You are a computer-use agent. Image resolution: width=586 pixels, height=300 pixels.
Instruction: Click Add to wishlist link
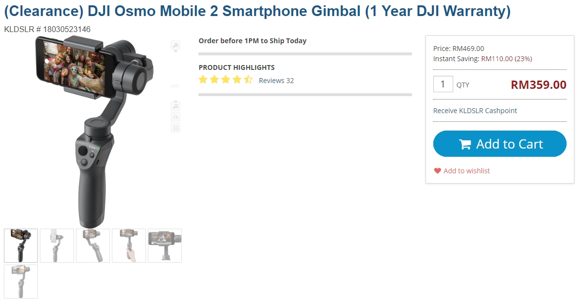click(x=466, y=171)
